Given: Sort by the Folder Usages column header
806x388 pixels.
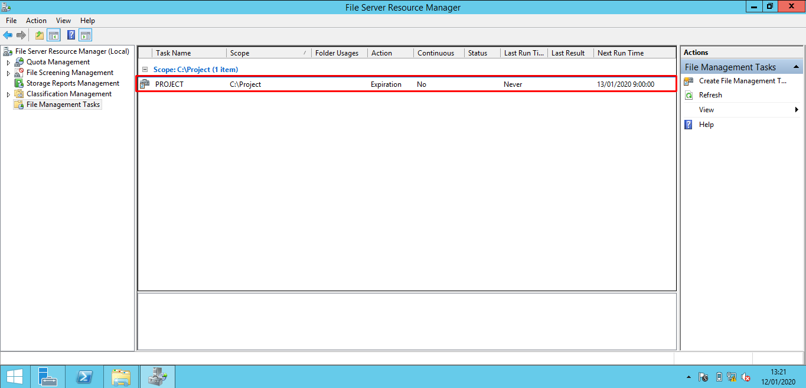Looking at the screenshot, I should tap(340, 53).
